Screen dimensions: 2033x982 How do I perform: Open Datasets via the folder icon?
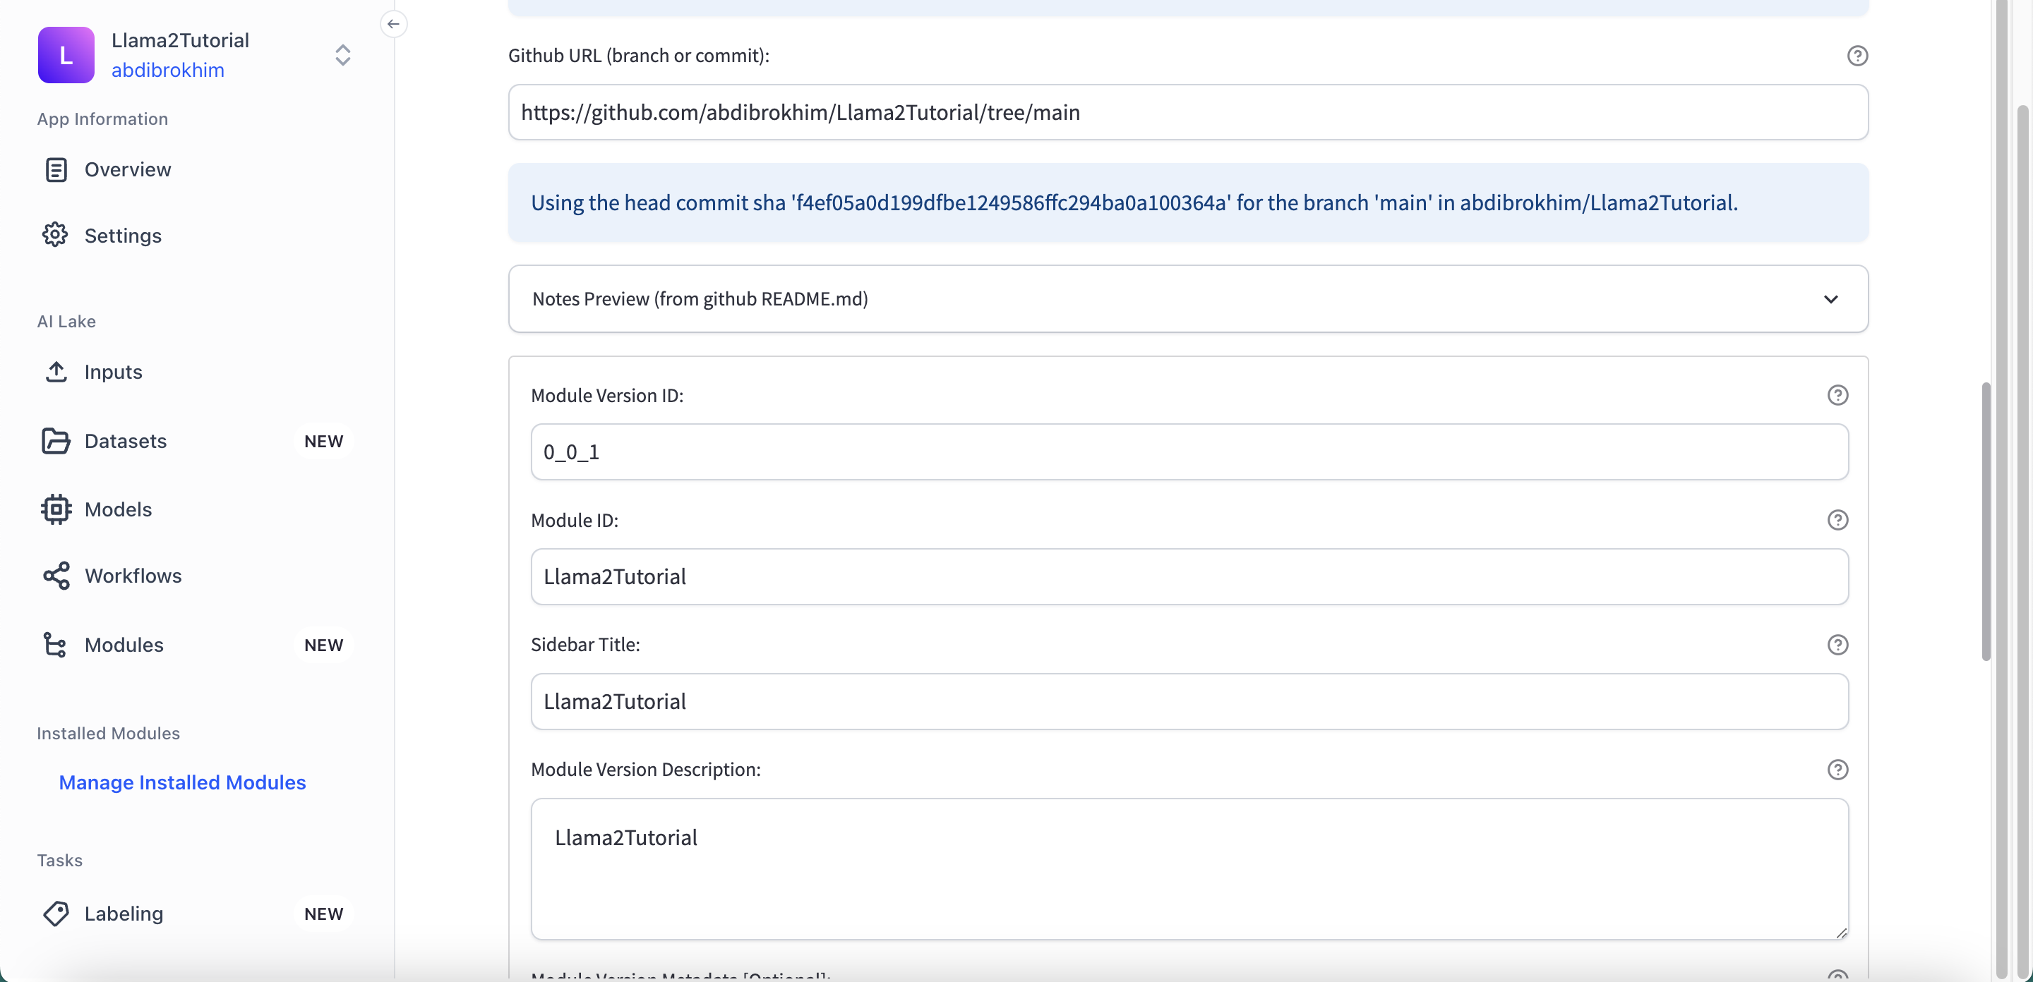click(55, 441)
